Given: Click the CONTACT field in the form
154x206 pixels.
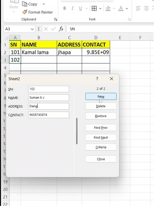Looking at the screenshot, I should click(x=49, y=115).
